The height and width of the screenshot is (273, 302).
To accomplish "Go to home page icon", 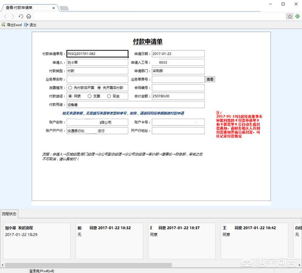I will tap(29, 16).
